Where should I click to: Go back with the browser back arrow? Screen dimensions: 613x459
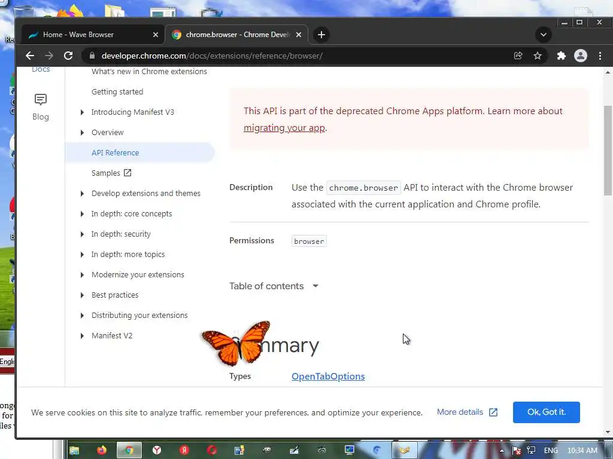[30, 56]
